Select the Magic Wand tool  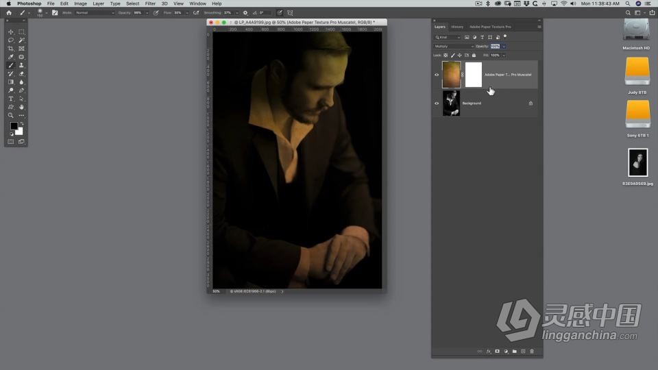[21, 40]
